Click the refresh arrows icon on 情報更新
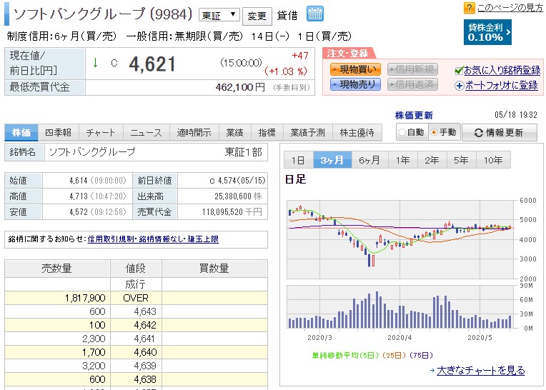 [x=478, y=133]
